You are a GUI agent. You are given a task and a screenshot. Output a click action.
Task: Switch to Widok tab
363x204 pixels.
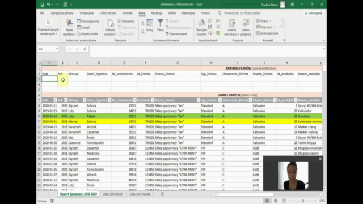172,13
